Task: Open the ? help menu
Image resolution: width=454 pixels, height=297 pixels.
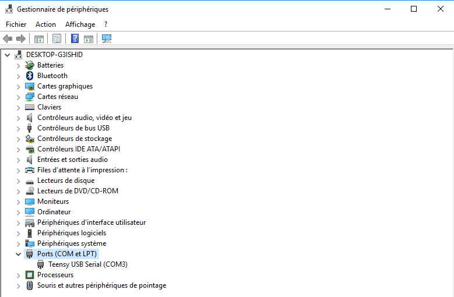Action: (105, 24)
